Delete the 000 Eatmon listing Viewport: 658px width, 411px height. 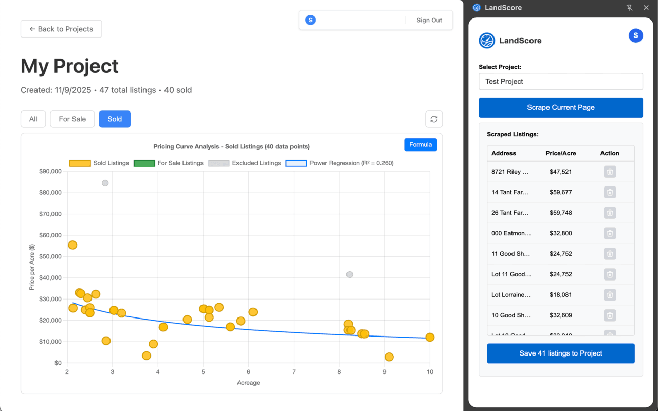point(610,233)
